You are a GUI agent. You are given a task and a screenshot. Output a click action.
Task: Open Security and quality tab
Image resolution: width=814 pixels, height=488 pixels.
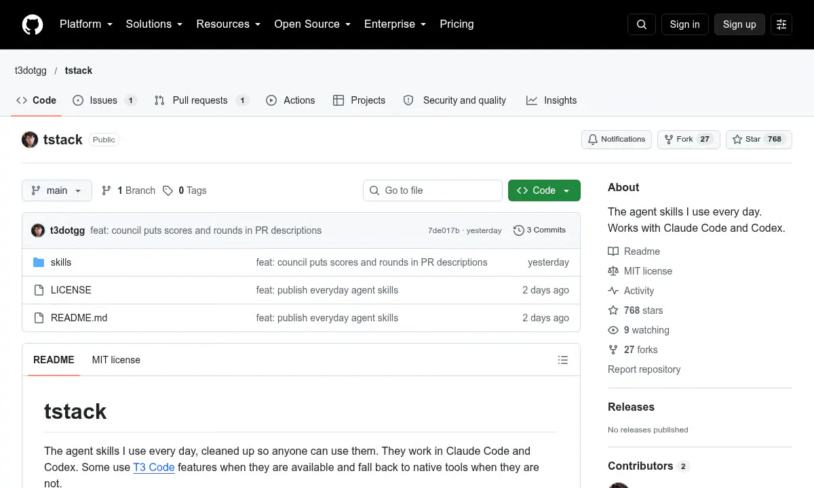click(x=455, y=100)
